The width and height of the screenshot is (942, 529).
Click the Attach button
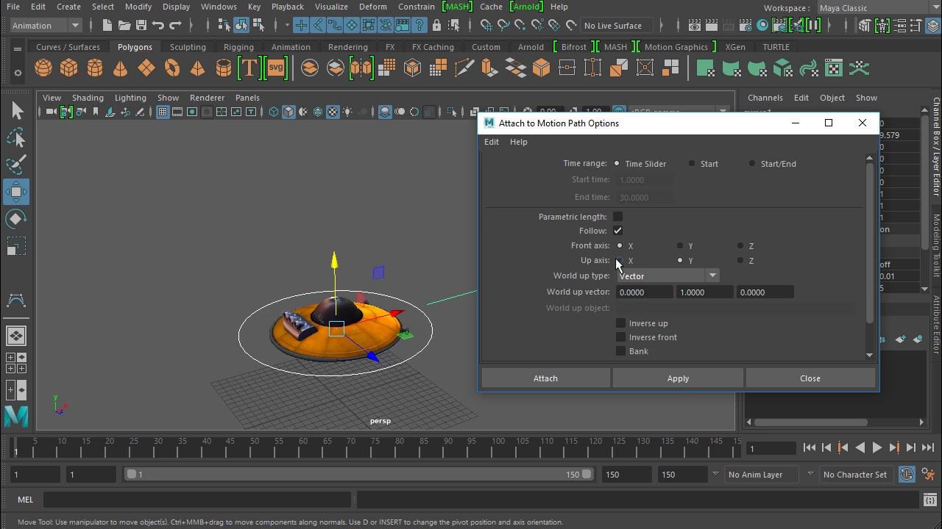pyautogui.click(x=545, y=378)
